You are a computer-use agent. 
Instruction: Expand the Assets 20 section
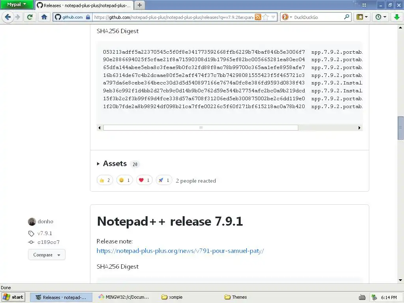[118, 164]
